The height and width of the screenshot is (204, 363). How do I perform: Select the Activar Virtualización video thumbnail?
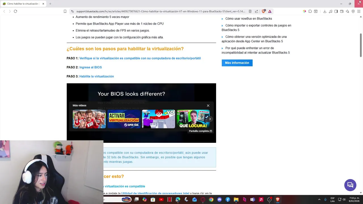[x=124, y=119]
